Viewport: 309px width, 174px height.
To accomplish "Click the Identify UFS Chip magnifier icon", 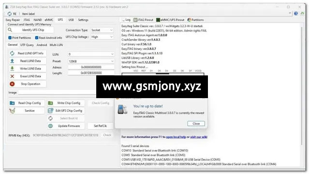I will coord(10,30).
